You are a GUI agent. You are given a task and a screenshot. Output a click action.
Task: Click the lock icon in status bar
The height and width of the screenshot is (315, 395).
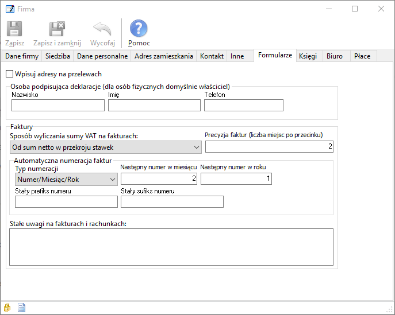pos(7,307)
